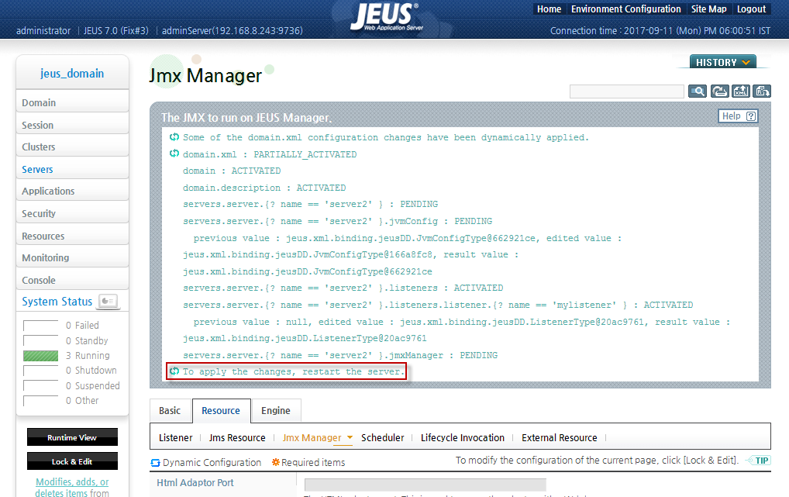Open the Scheduler sub-tab

382,437
